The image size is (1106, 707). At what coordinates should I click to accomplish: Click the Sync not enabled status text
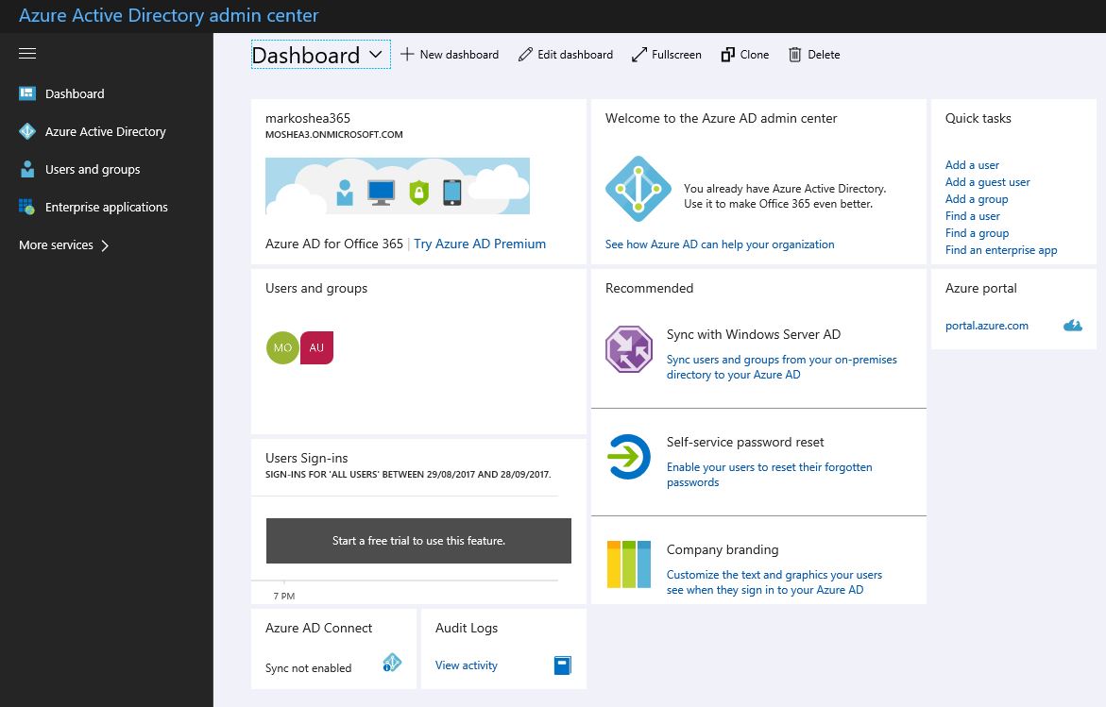308,668
